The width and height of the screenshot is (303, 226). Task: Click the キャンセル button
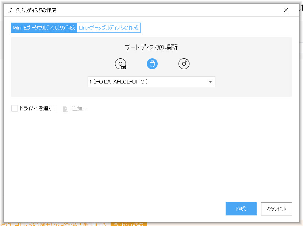coord(276,209)
